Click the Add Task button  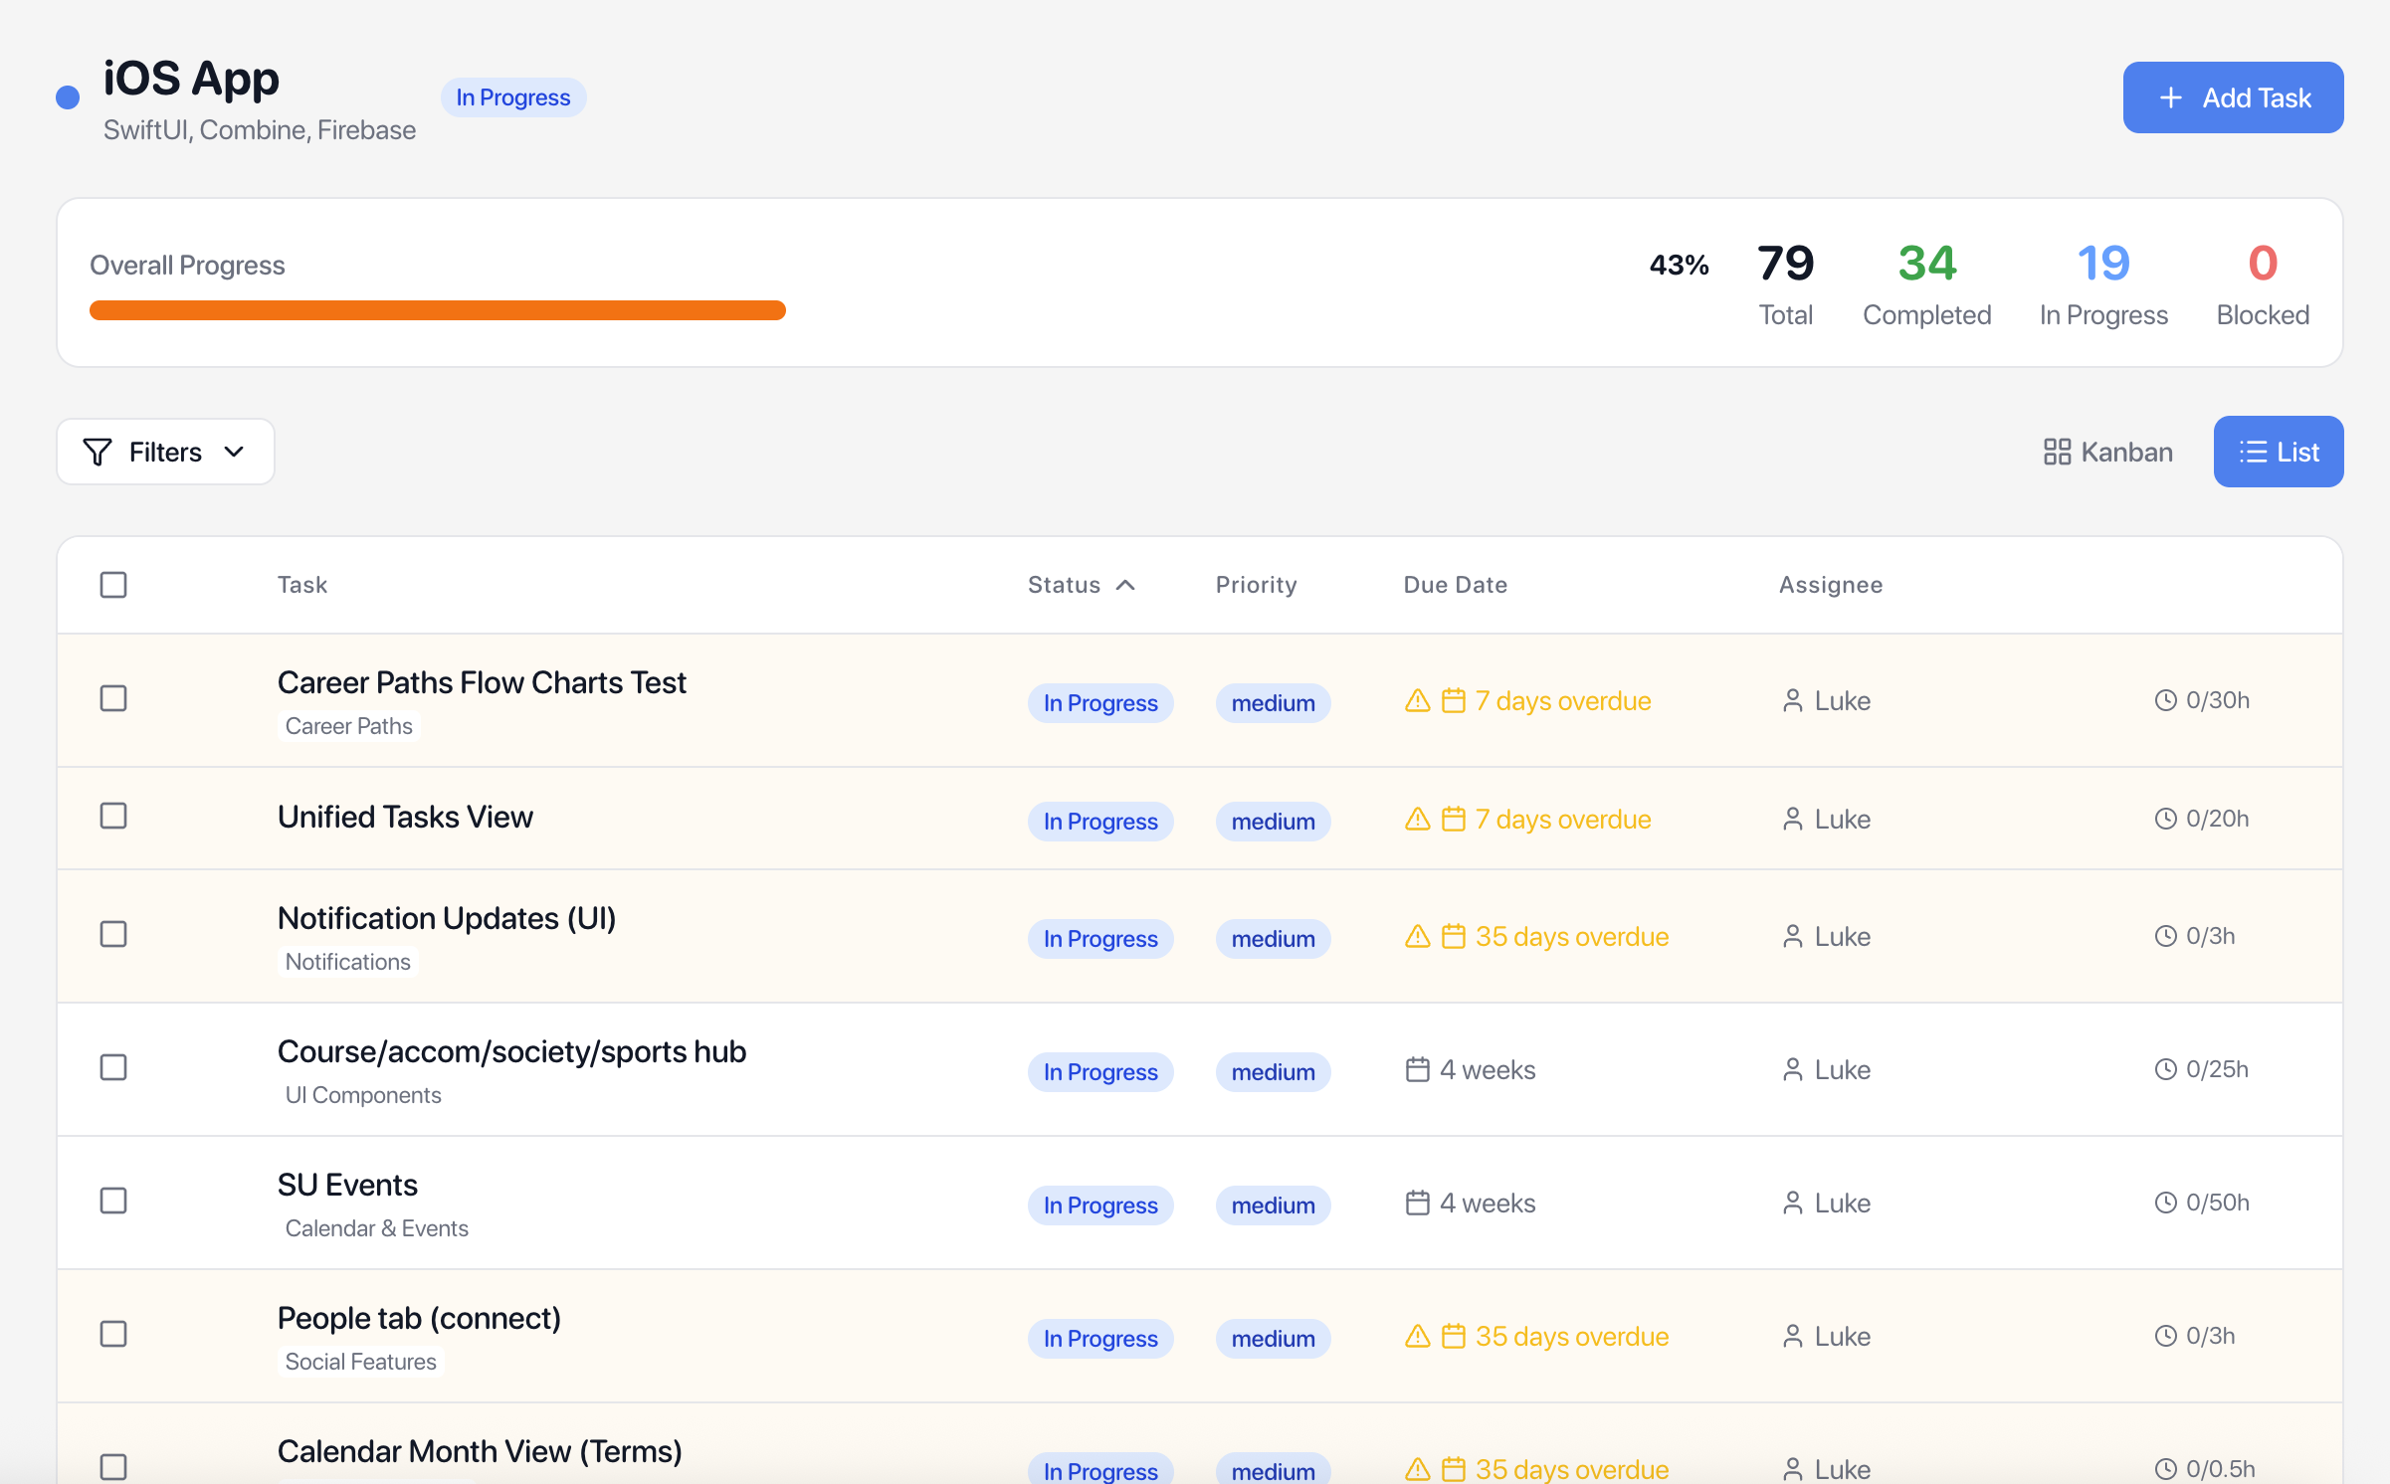click(2233, 97)
